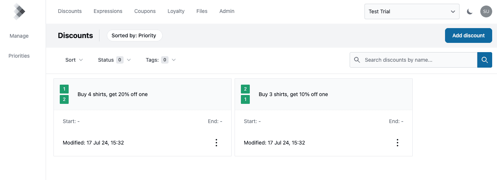Open the SU user avatar menu

tap(486, 11)
